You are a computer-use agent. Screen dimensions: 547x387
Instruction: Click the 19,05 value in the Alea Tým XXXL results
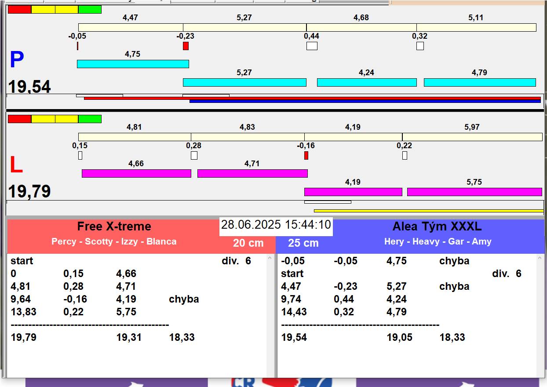399,337
